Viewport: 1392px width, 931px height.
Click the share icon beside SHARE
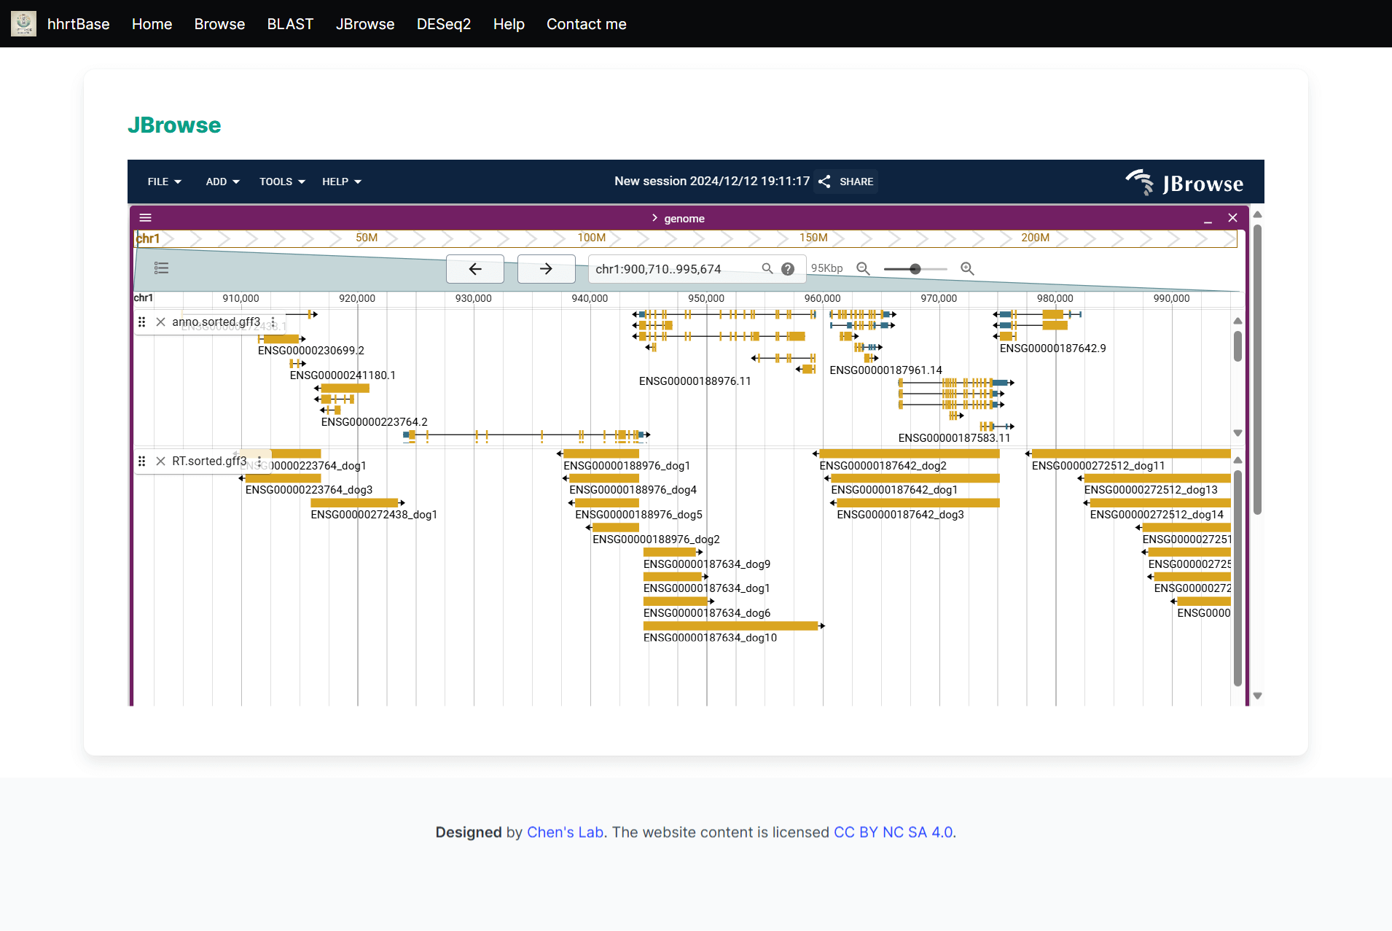[x=824, y=182]
